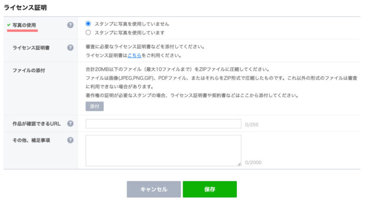369x209 pixels.
Task: Click green checkmark beside 写真の使用
Action: tap(9, 25)
